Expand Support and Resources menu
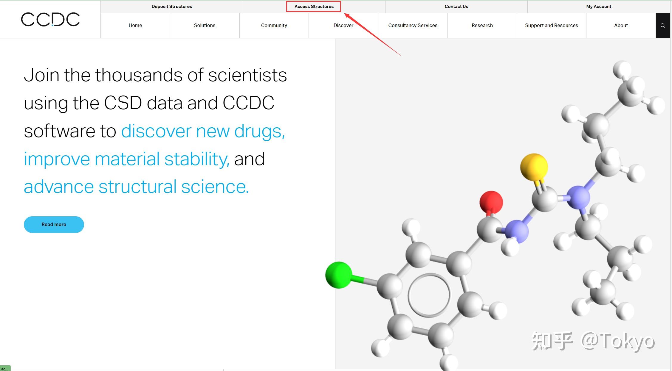 click(x=551, y=25)
